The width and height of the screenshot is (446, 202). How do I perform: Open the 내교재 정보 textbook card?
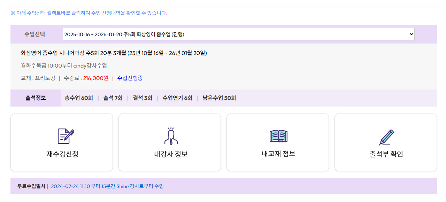(278, 142)
